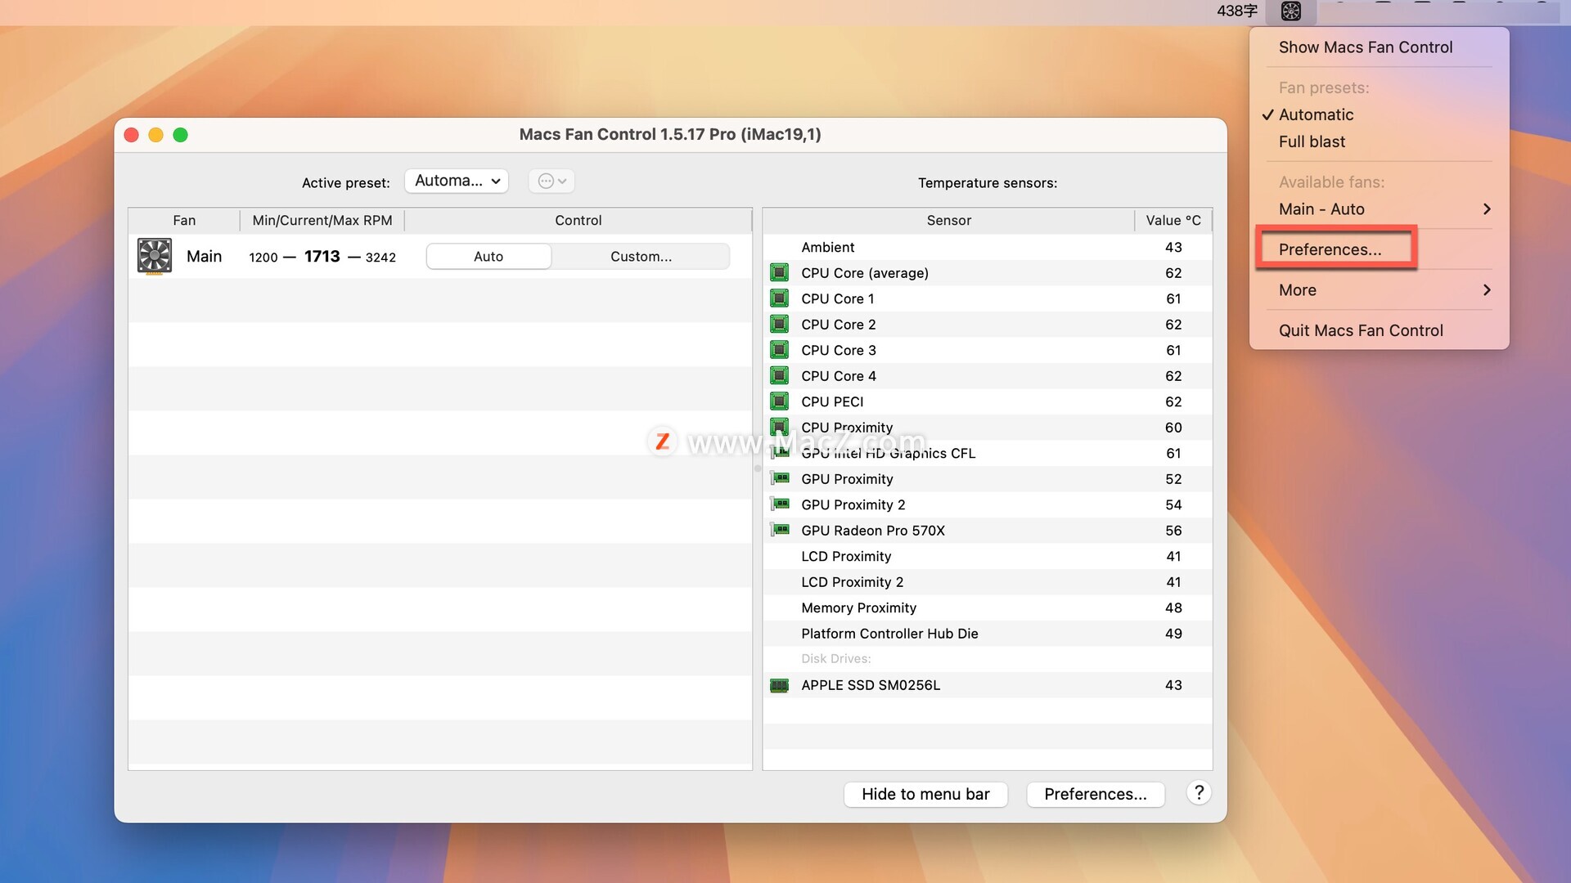Click the GPU Proximity 2 card icon
This screenshot has height=883, width=1571.
(780, 504)
